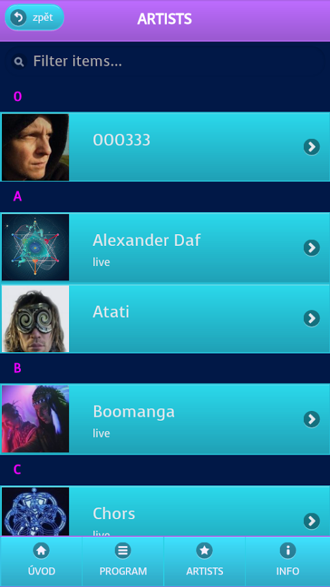Click the magnifier search icon
The width and height of the screenshot is (330, 587).
tap(19, 61)
